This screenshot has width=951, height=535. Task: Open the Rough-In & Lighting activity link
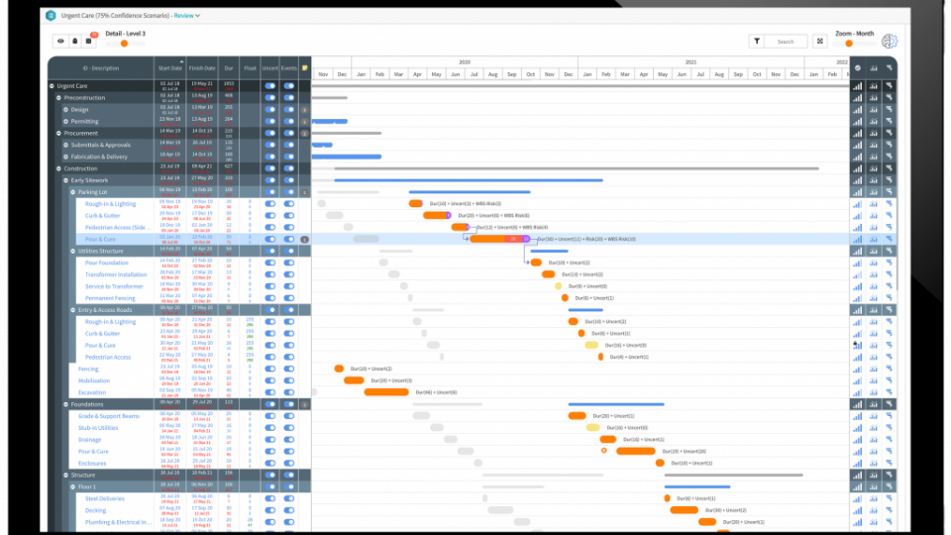click(110, 203)
